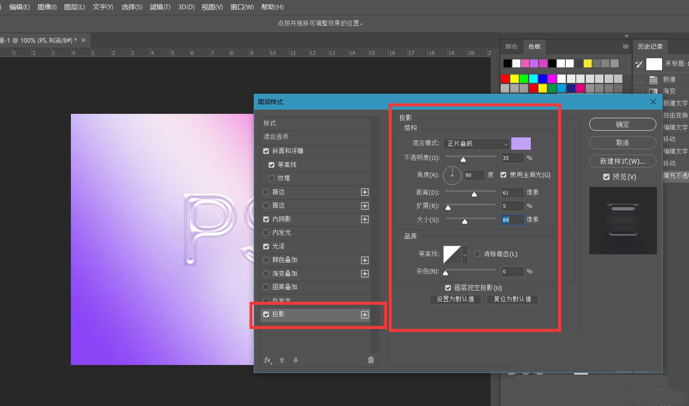689x406 pixels.
Task: Select 自由变换 history state
Action: click(675, 115)
